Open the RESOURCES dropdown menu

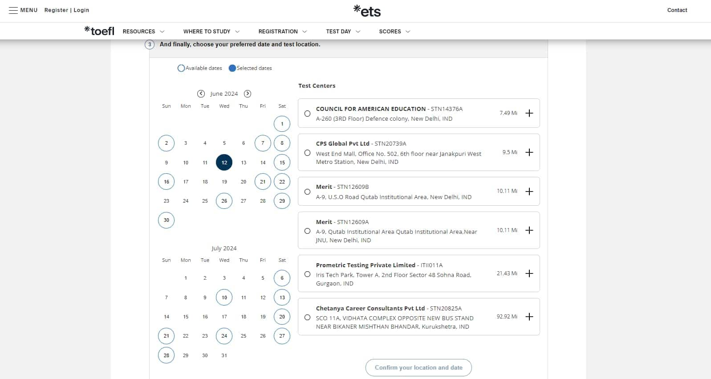pos(143,31)
